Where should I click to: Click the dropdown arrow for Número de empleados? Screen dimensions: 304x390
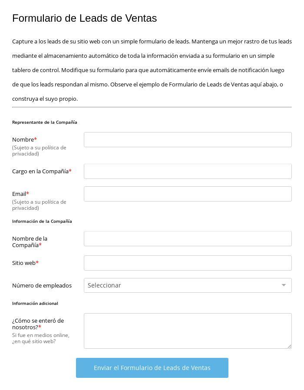coord(284,285)
